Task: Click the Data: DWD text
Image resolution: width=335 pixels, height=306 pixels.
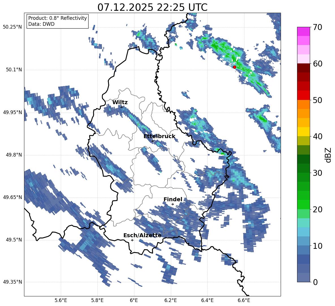Action: [41, 24]
